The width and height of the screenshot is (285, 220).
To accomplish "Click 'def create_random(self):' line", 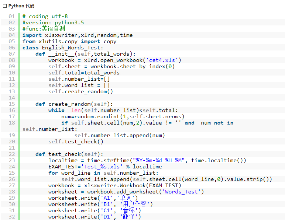I will pyautogui.click(x=74, y=104).
